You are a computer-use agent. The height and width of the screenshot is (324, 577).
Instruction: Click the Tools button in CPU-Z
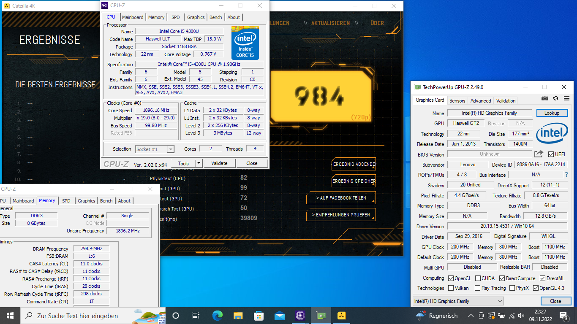tap(183, 163)
